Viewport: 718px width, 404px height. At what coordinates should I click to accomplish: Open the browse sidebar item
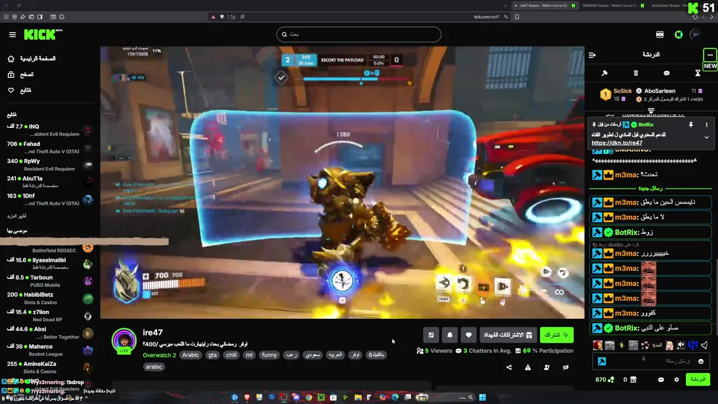[x=20, y=74]
